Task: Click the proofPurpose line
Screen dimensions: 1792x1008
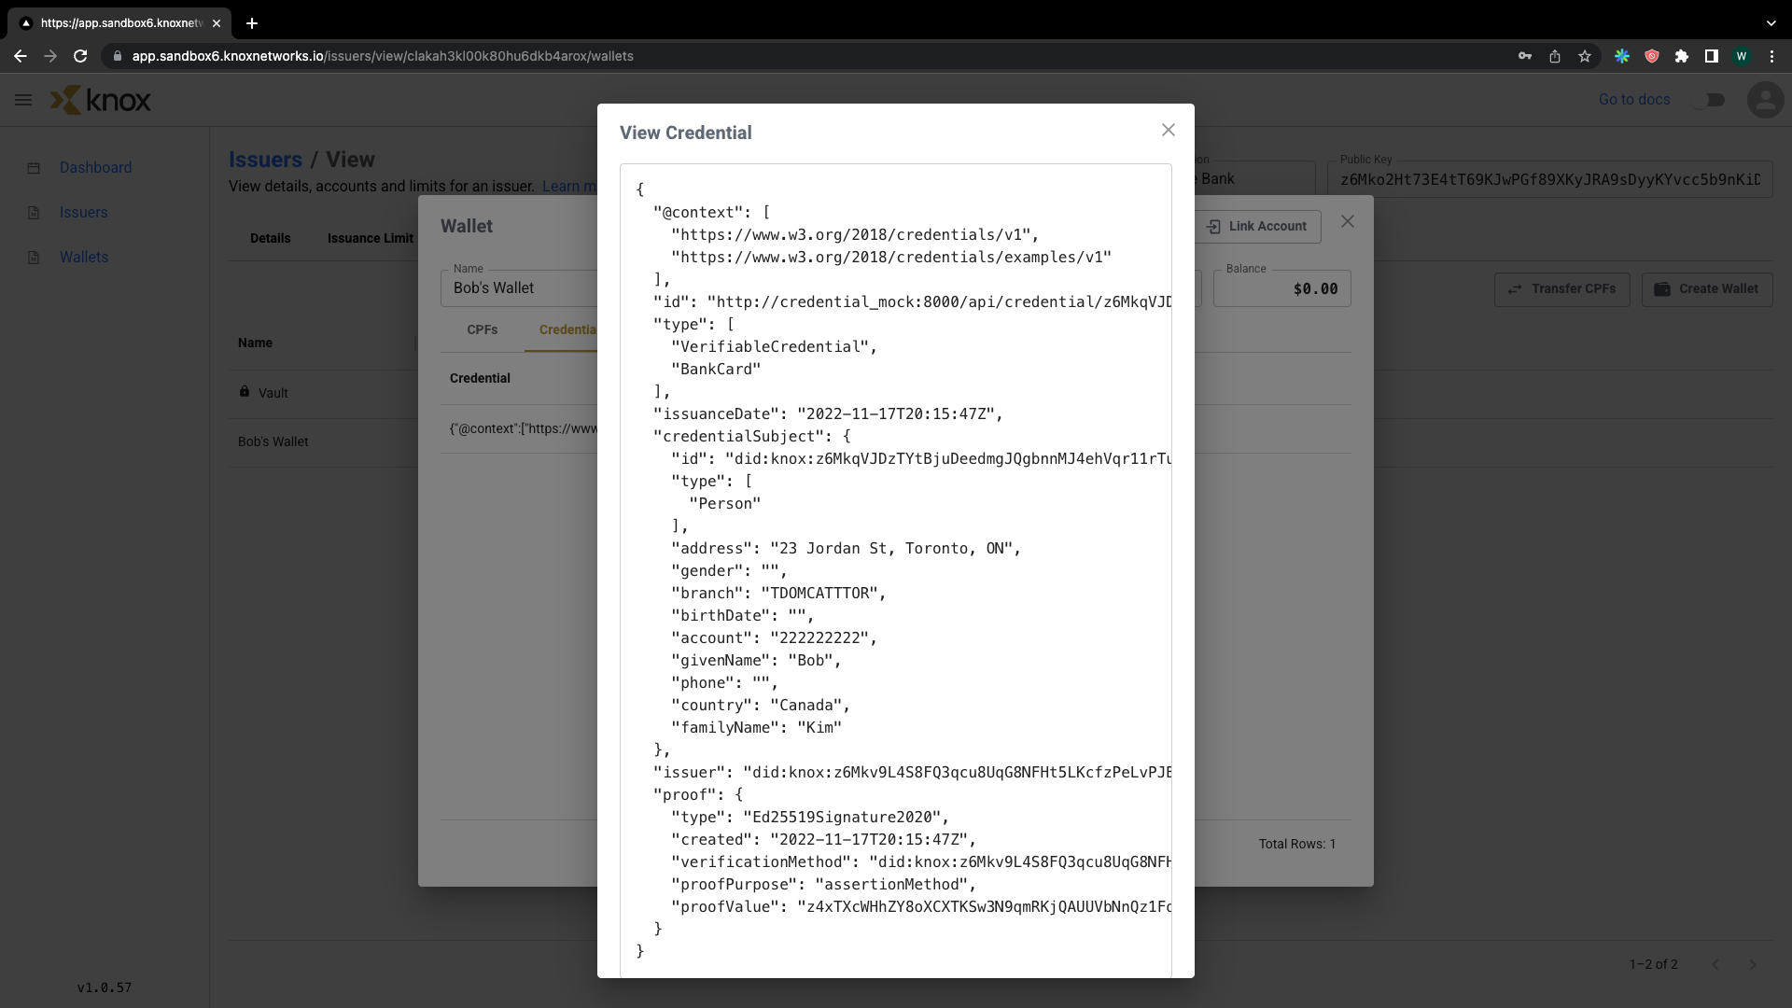Action: pos(823,885)
